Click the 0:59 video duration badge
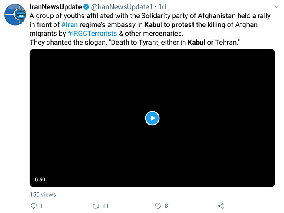The height and width of the screenshot is (213, 284). tap(40, 179)
